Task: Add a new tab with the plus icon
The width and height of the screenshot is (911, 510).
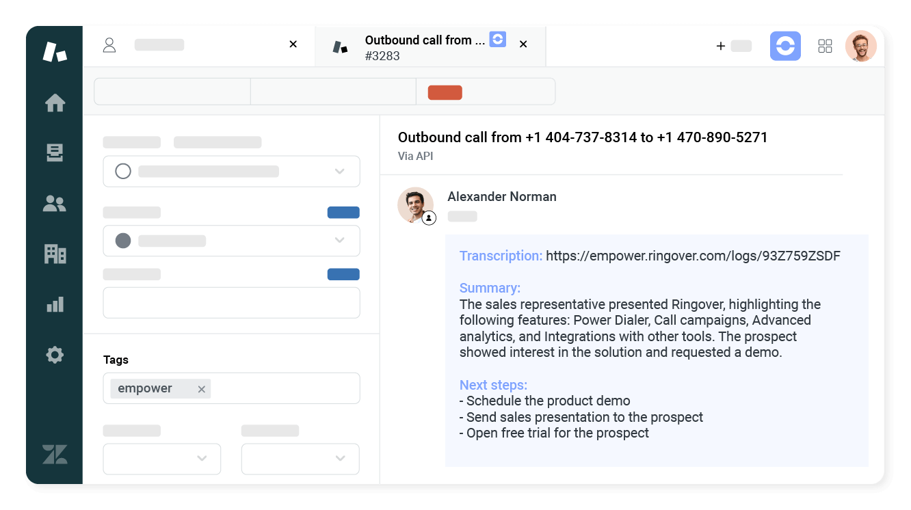Action: point(721,46)
